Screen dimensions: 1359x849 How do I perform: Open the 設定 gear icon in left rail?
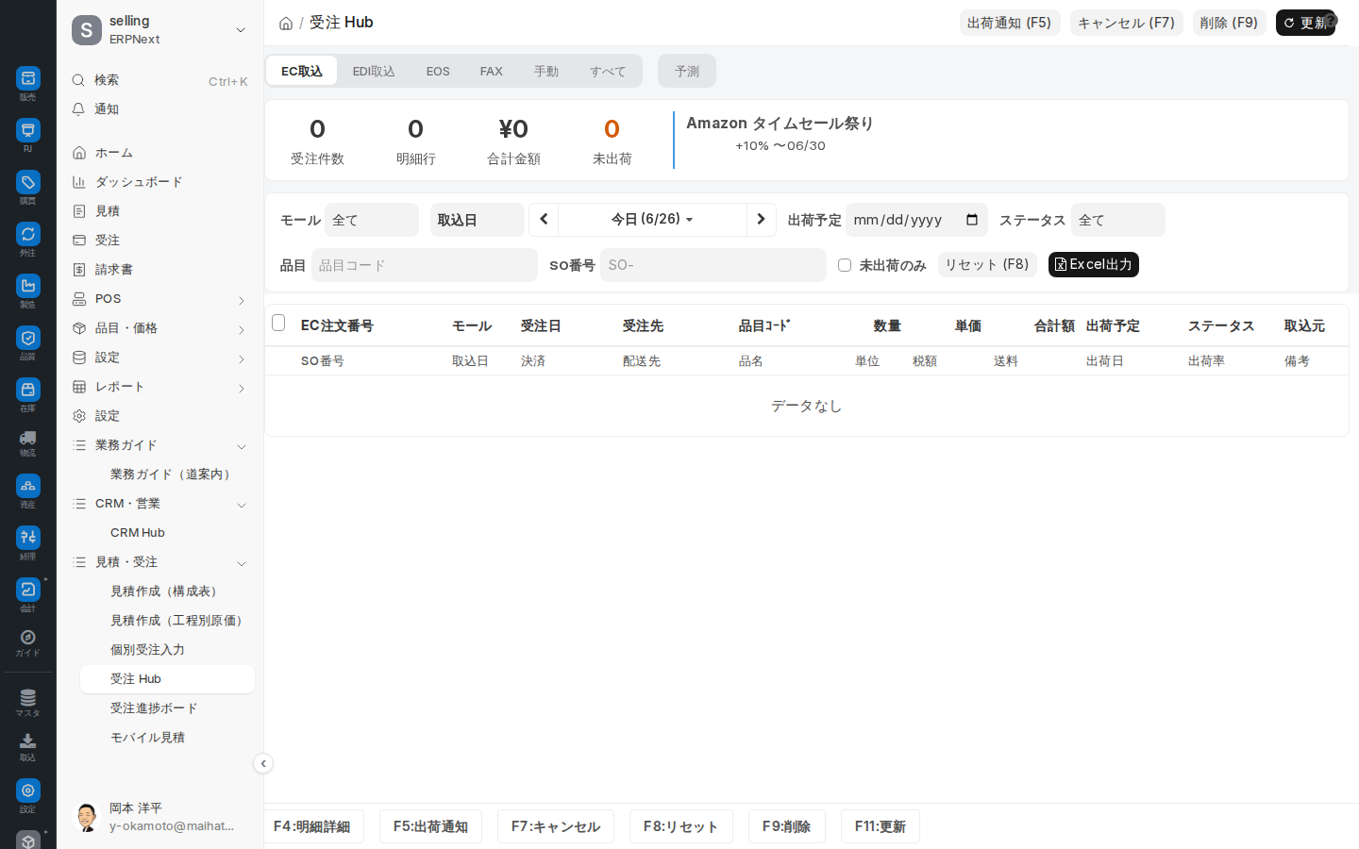[x=27, y=791]
